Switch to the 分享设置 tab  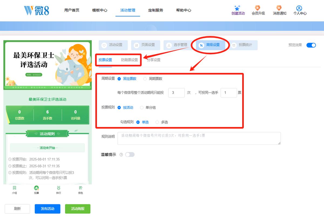coord(154,60)
